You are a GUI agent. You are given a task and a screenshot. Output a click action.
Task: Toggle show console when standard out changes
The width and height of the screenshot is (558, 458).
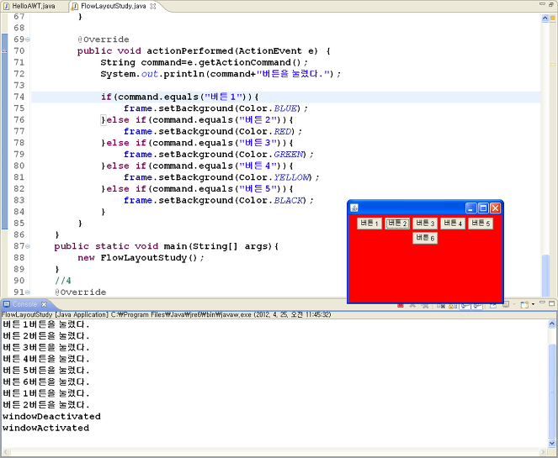(x=465, y=306)
